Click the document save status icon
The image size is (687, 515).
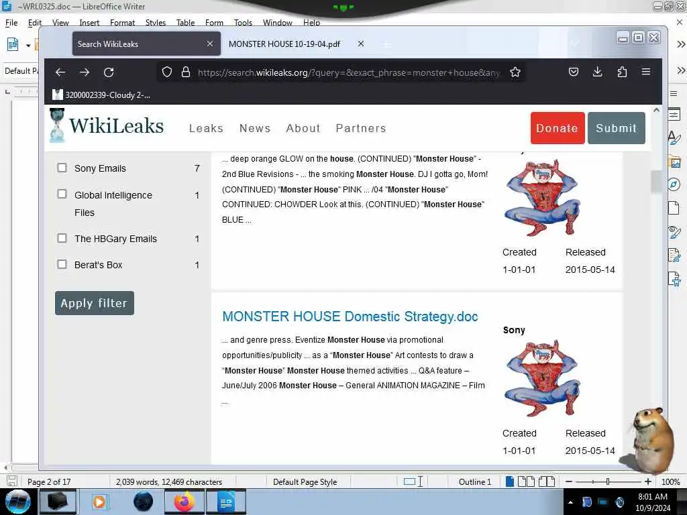click(x=12, y=481)
